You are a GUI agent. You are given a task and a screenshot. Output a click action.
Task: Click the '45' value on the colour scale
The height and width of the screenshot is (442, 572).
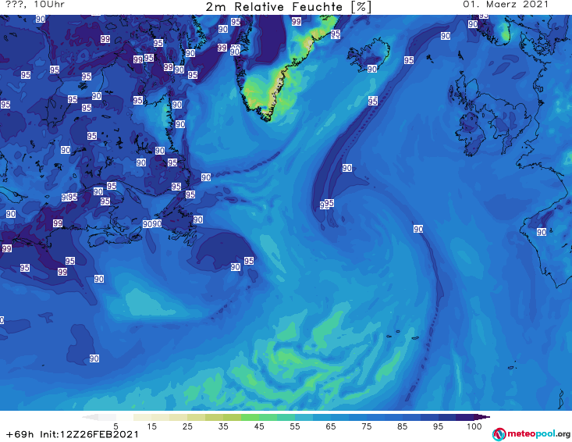pos(259,426)
